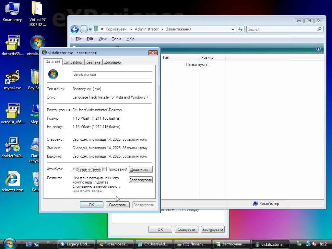The width and height of the screenshot is (332, 249).
Task: Open the address bar history dropdown arrow
Action: click(233, 29)
